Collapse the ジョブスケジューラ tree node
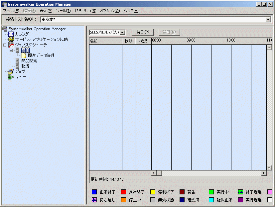 click(x=5, y=45)
